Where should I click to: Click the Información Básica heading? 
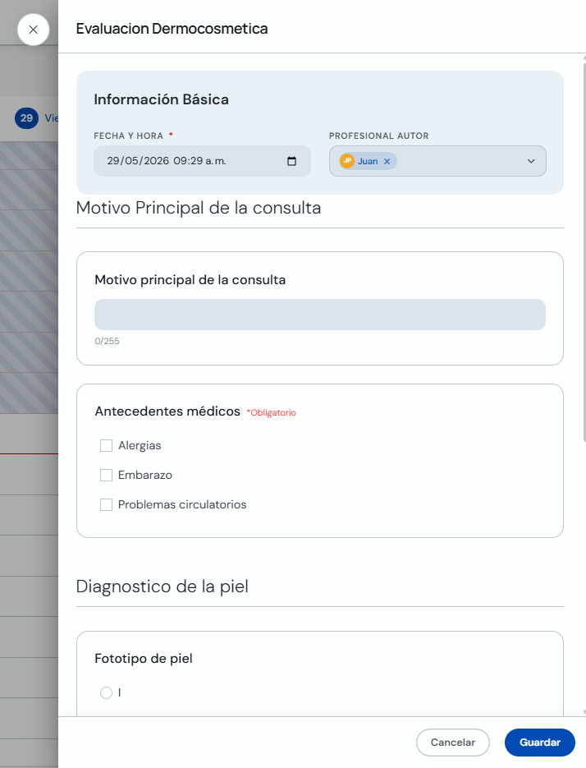(162, 99)
